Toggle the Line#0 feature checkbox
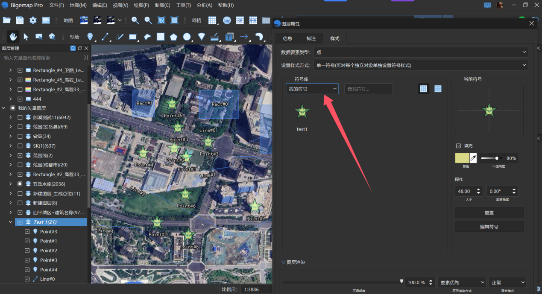542x294 pixels. [27, 279]
